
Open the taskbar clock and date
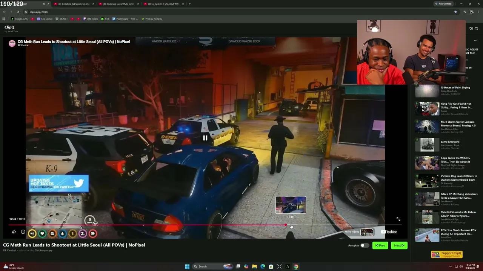click(470, 266)
